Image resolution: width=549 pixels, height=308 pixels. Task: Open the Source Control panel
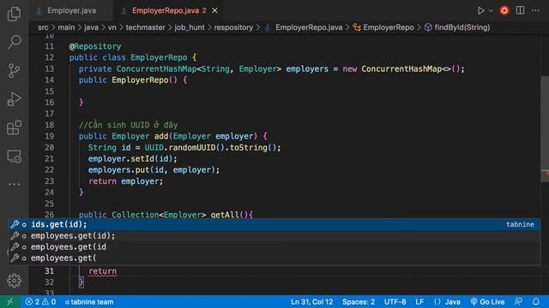(14, 70)
